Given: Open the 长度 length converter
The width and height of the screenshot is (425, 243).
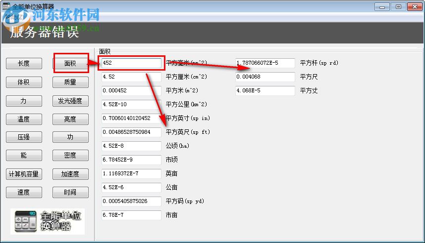Looking at the screenshot, I should click(24, 64).
